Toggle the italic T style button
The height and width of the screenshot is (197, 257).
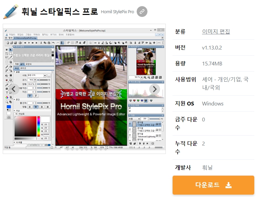[36, 96]
